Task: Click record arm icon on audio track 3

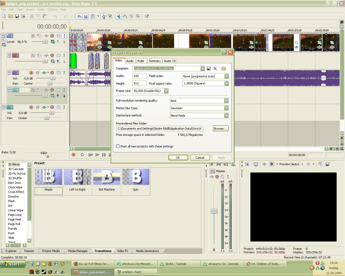Action: (31, 73)
